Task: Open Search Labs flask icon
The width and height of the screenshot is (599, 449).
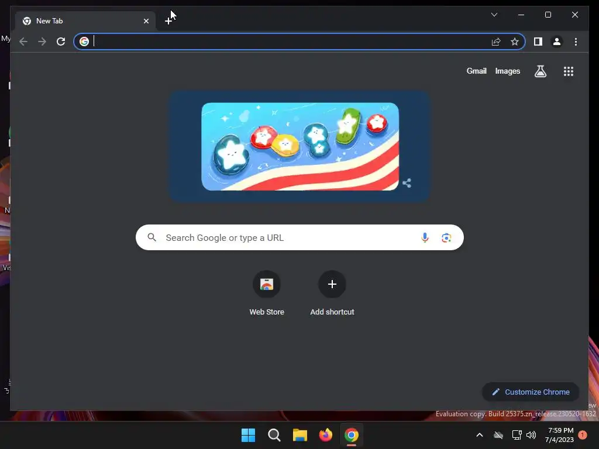Action: 540,71
